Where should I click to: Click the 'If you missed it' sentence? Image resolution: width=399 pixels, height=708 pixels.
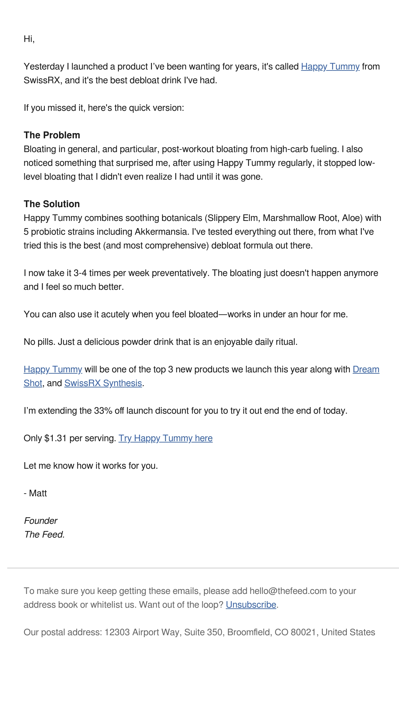(104, 108)
